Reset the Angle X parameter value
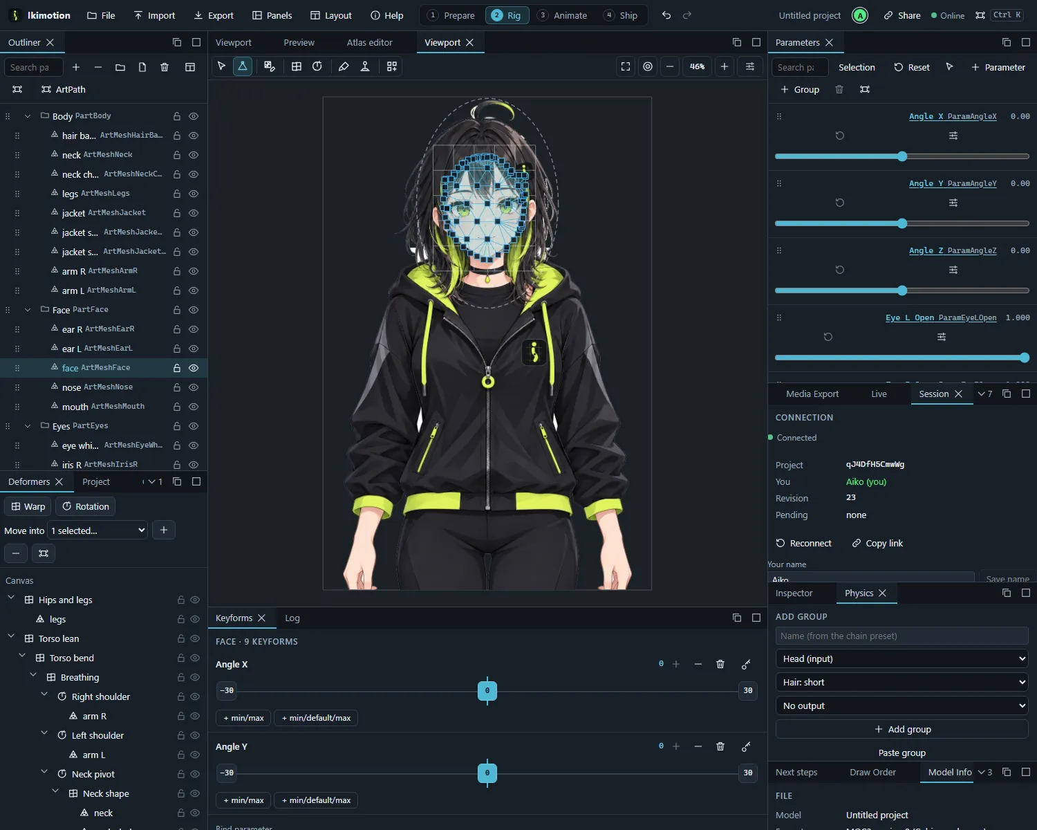This screenshot has width=1037, height=830. click(x=840, y=136)
